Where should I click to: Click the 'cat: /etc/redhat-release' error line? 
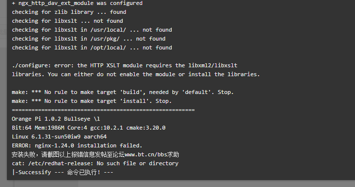click(x=95, y=163)
